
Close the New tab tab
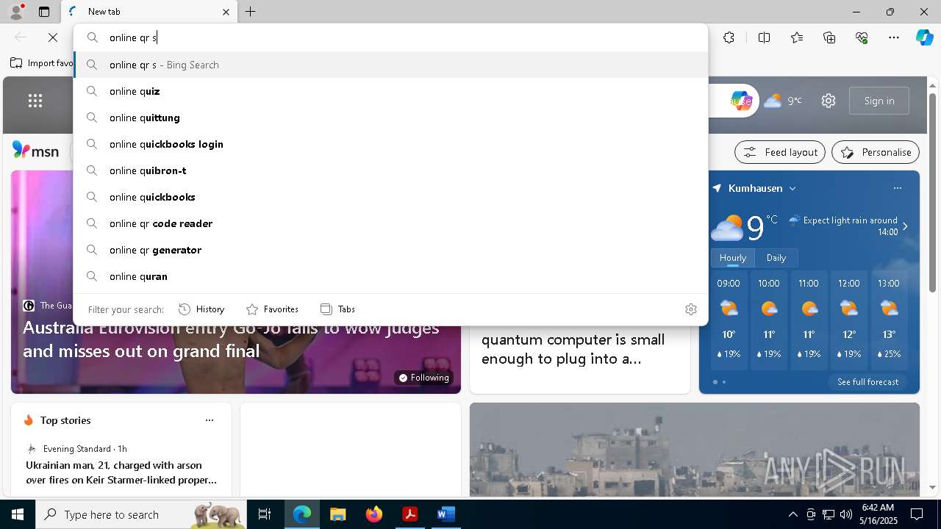pyautogui.click(x=226, y=12)
